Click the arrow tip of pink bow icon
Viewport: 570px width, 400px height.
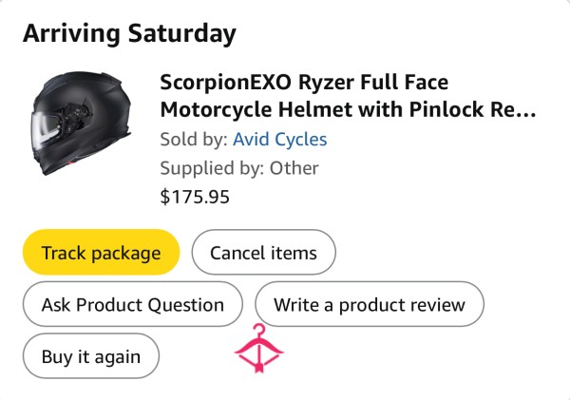[258, 368]
